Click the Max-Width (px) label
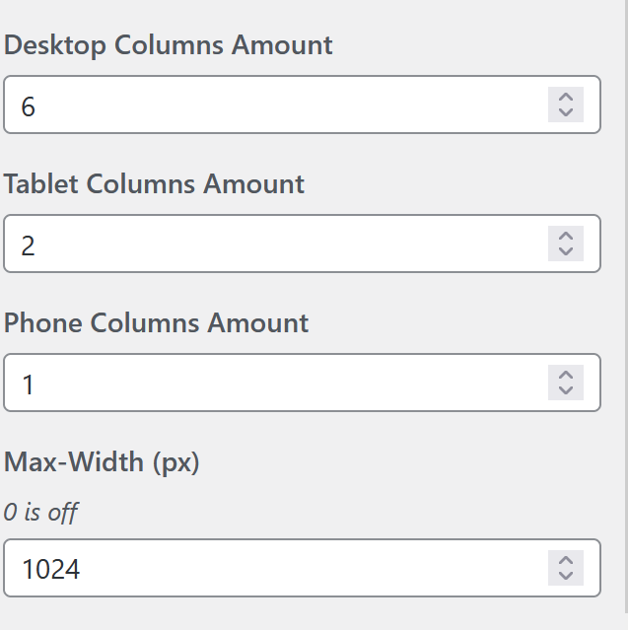This screenshot has width=628, height=630. [103, 462]
